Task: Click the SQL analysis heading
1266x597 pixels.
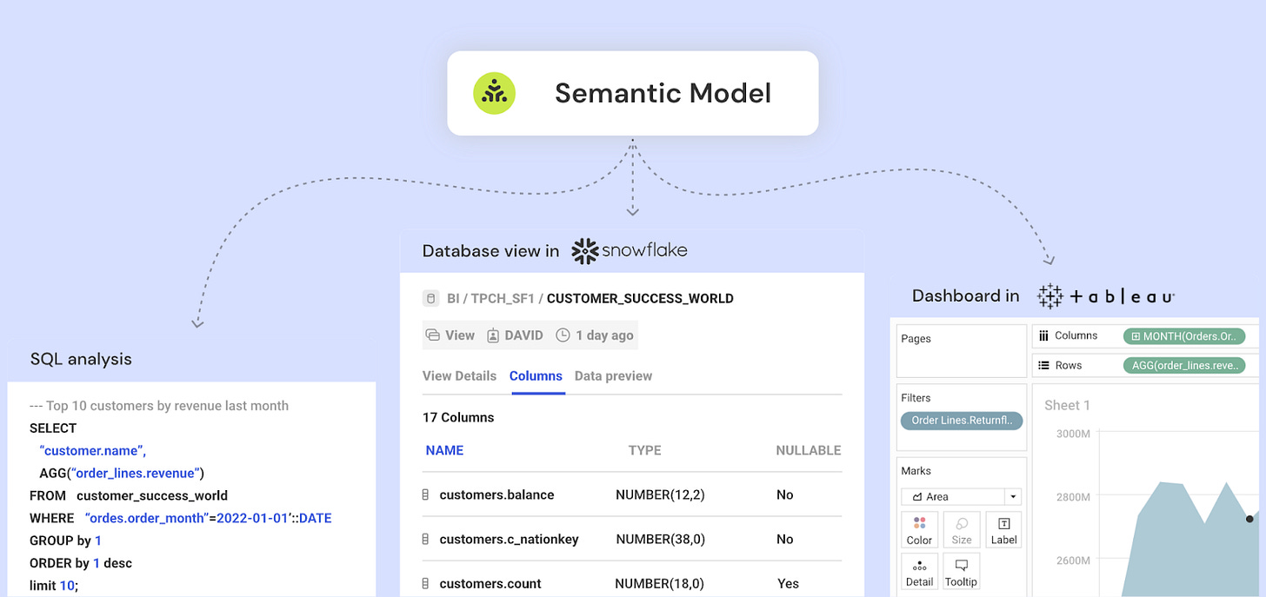Action: [81, 359]
